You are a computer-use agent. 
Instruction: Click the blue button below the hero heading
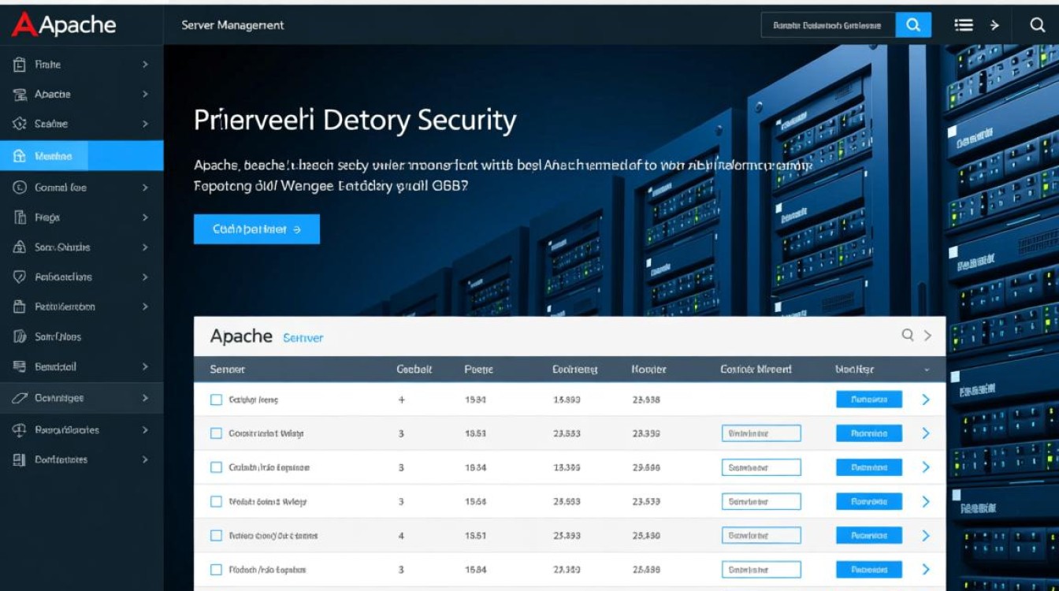257,229
